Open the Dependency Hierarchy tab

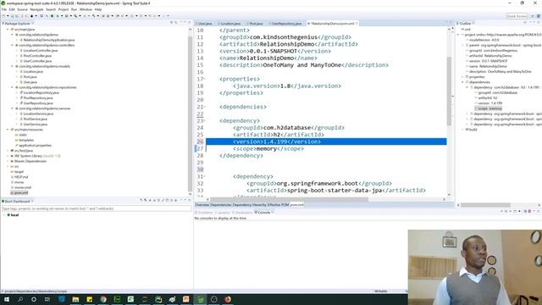point(249,205)
